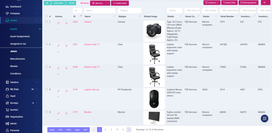Click edit pencil icon for Camera row
Screen dimensions: 272x133
pos(58,23)
